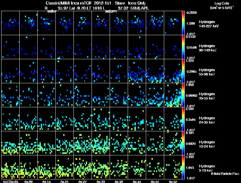Screen dimensions: 241x183
Task: Click the 'Hydrogen 90-149 keV' row label
Action: [208, 48]
